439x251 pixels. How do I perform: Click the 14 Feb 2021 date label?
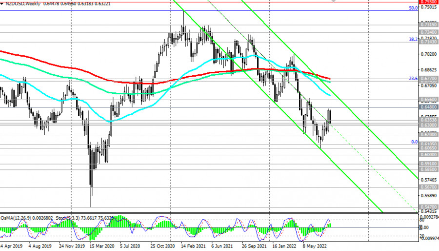pos(193,246)
